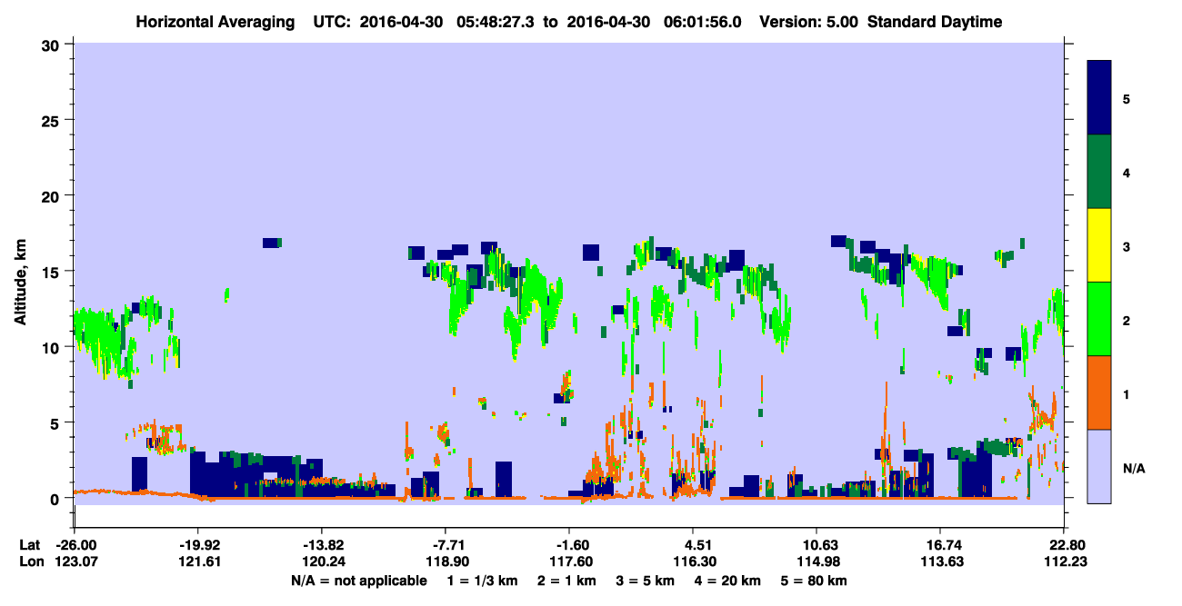Click longitude value '121.61'

pos(197,561)
